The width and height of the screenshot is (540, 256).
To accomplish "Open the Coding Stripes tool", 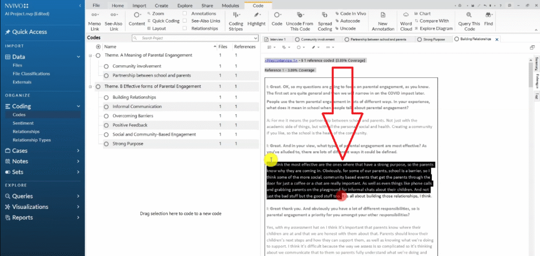I will (236, 15).
